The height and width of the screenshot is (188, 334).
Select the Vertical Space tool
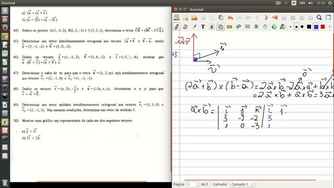click(x=256, y=27)
